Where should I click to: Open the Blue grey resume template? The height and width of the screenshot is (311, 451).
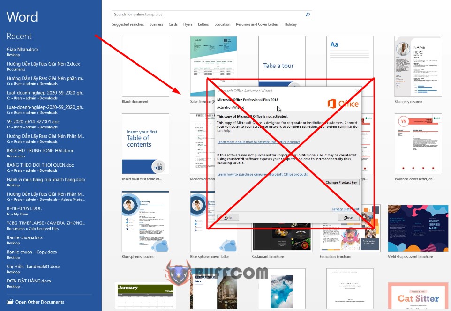418,66
